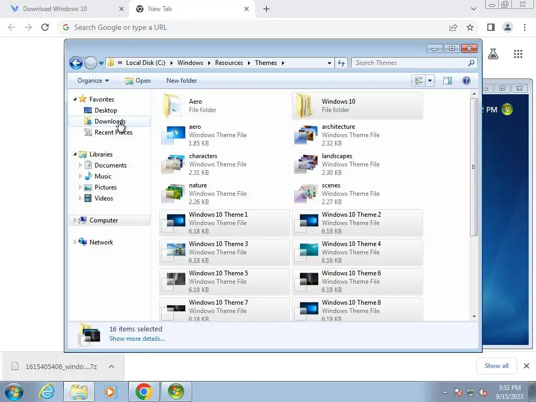Expand the Computer node
The image size is (536, 402).
tap(75, 220)
